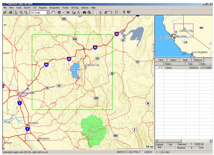The height and width of the screenshot is (155, 214).
Task: Toggle the P flag in the Tahoe row
Action: point(162,68)
